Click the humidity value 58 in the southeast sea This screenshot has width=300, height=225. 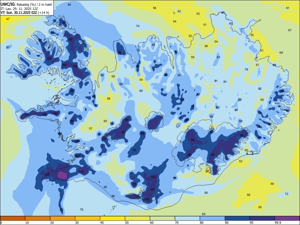(x=248, y=195)
